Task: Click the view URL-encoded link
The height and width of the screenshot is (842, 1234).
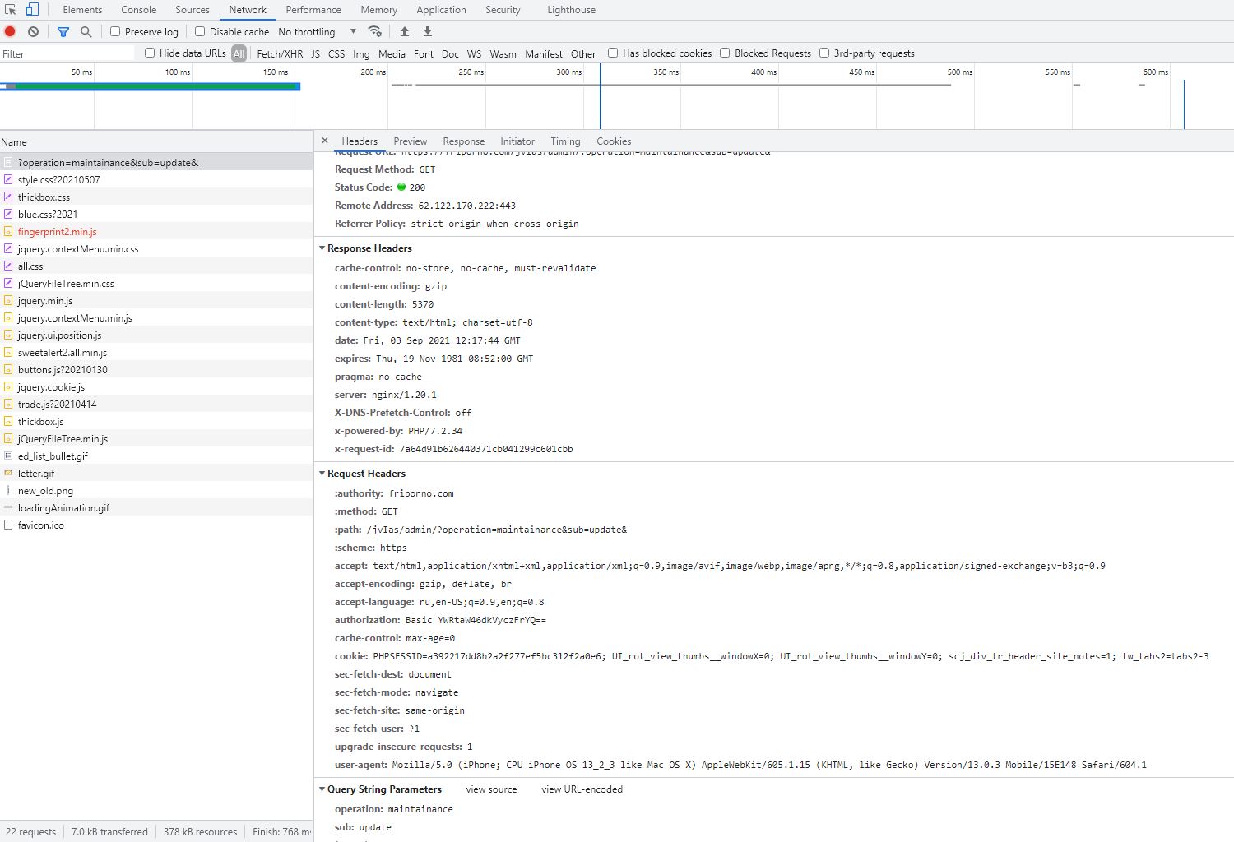Action: (582, 789)
